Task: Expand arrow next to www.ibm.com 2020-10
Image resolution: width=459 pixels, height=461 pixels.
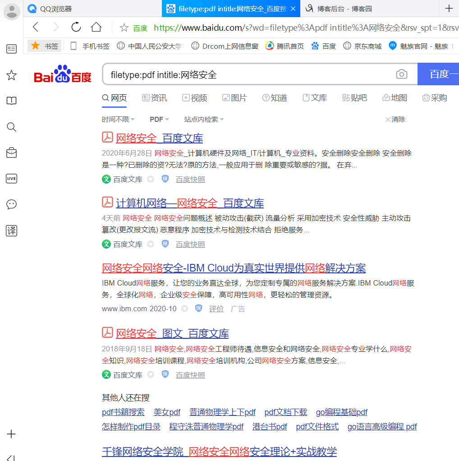Action: 184,309
